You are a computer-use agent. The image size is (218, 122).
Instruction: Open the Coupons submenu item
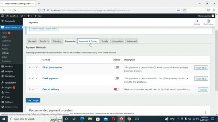click(5, 45)
